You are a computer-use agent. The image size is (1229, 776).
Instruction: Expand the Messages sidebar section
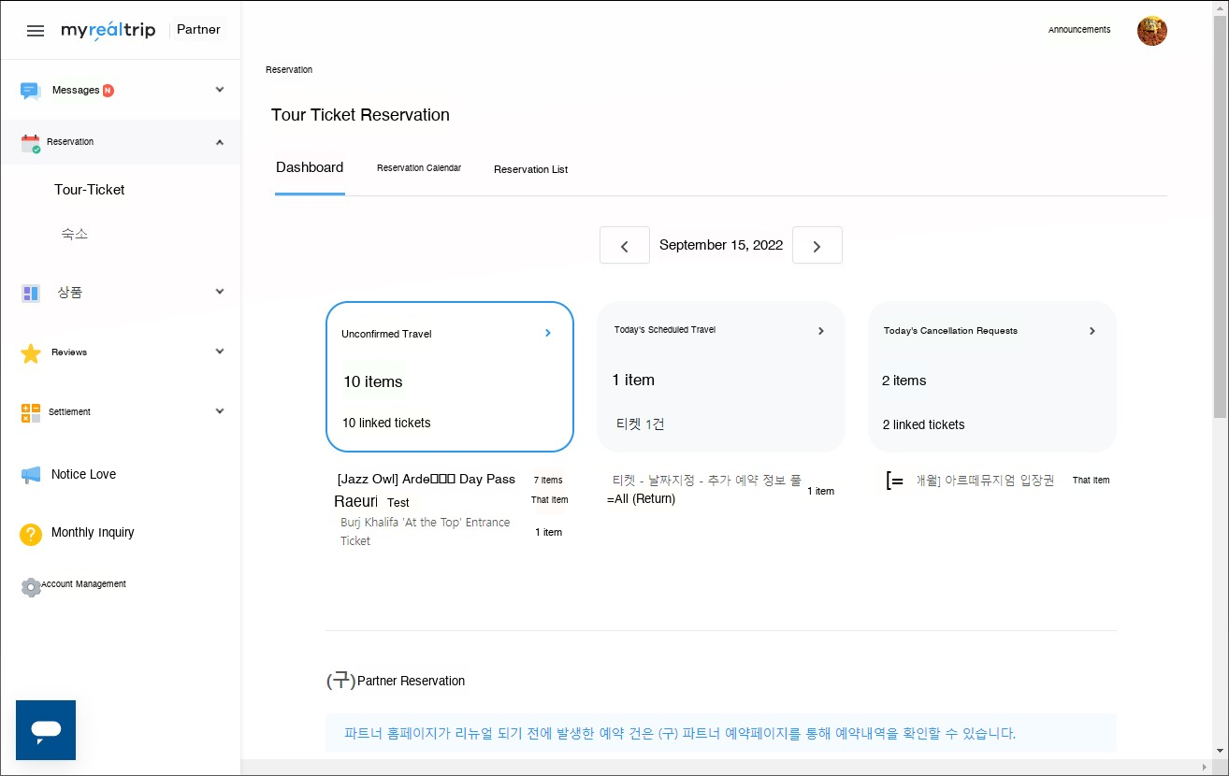point(220,90)
